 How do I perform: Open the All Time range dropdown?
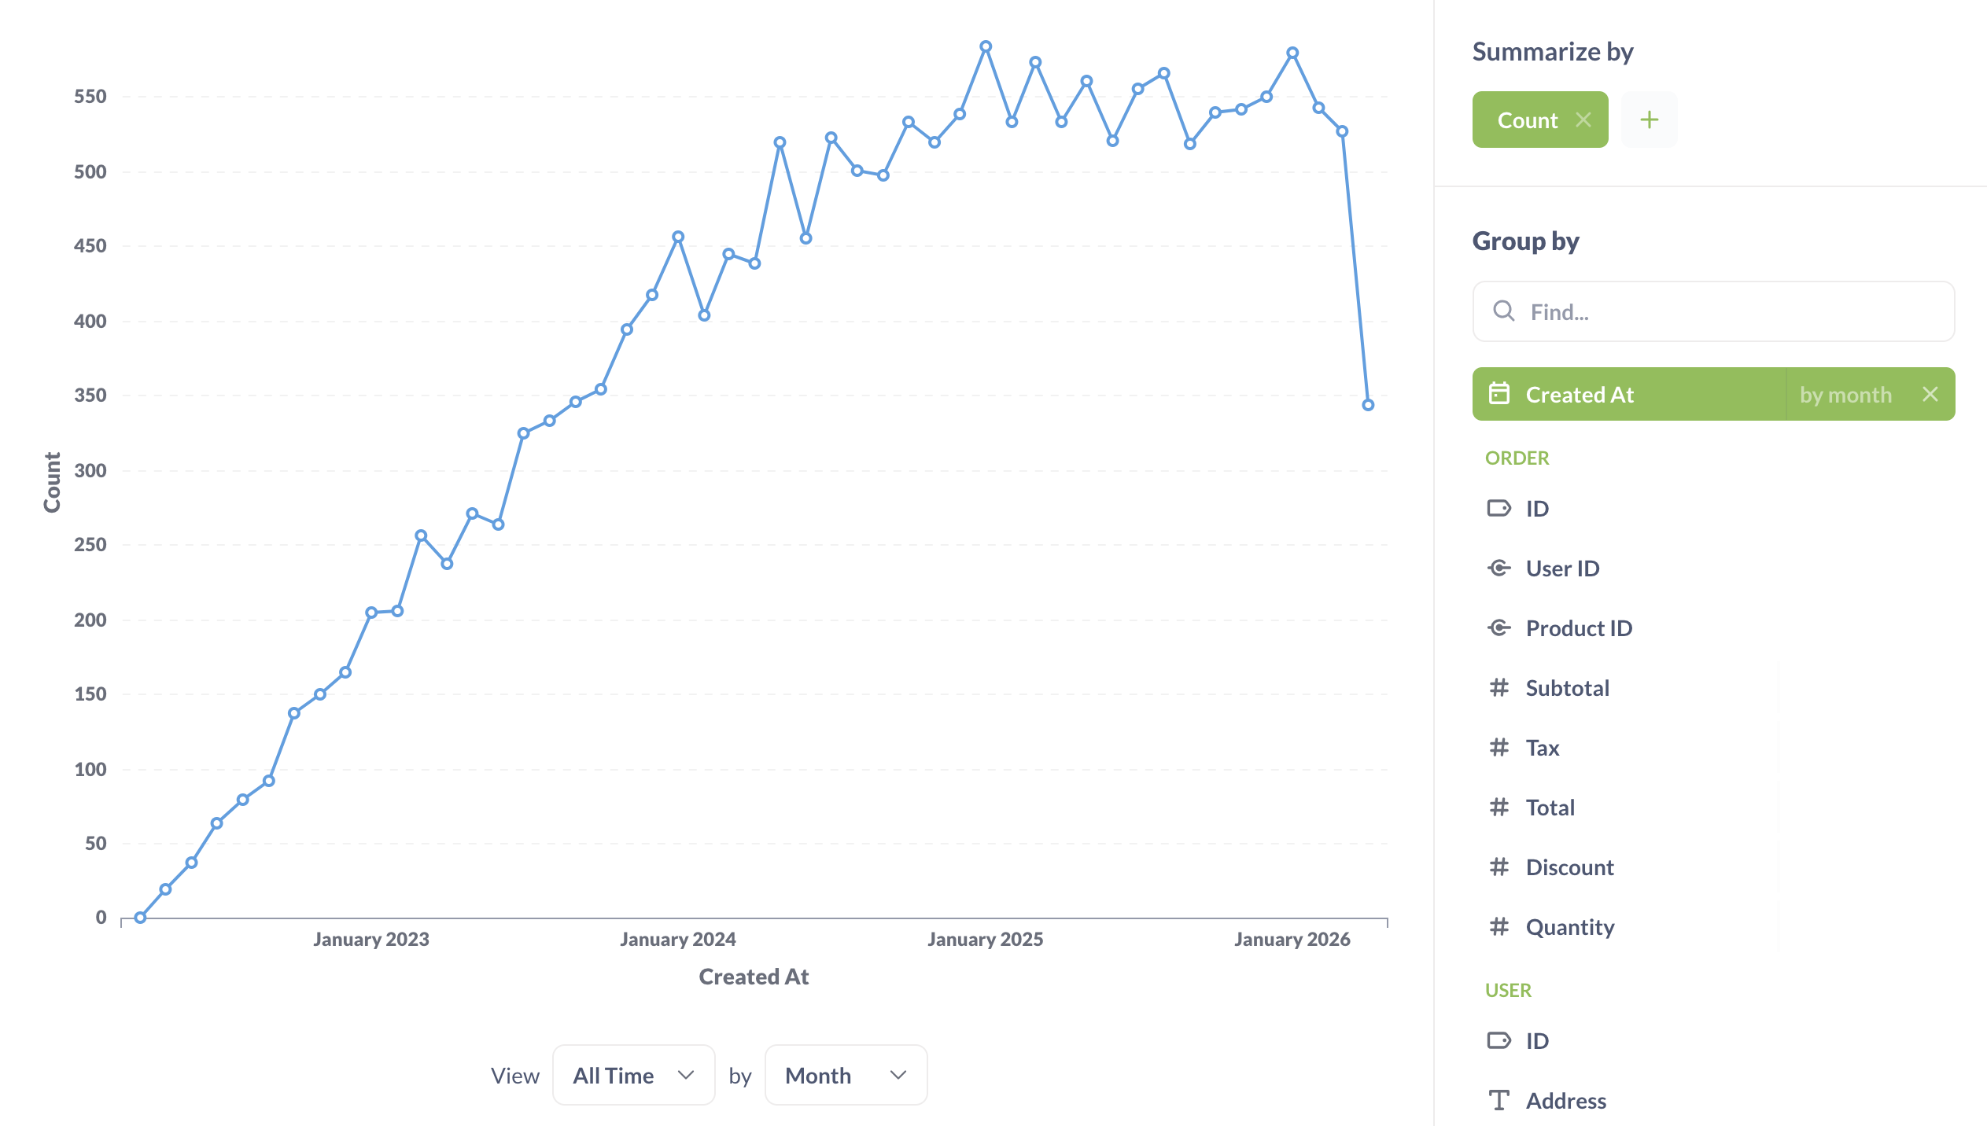point(633,1075)
